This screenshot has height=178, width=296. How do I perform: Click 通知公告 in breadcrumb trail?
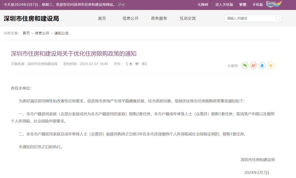point(61,33)
